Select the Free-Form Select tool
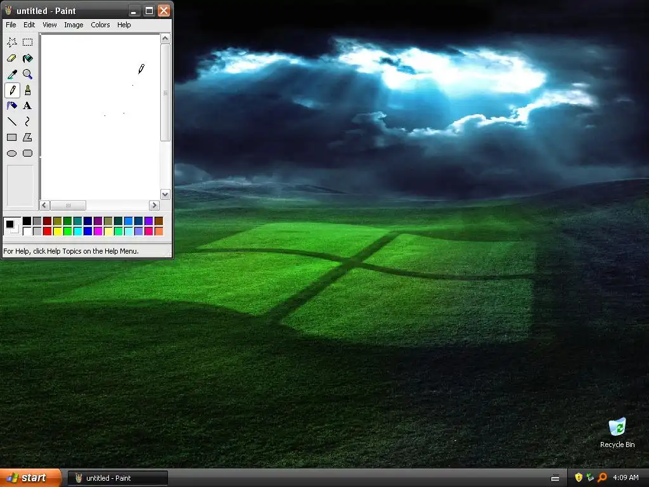Viewport: 649px width, 487px height. coord(12,42)
